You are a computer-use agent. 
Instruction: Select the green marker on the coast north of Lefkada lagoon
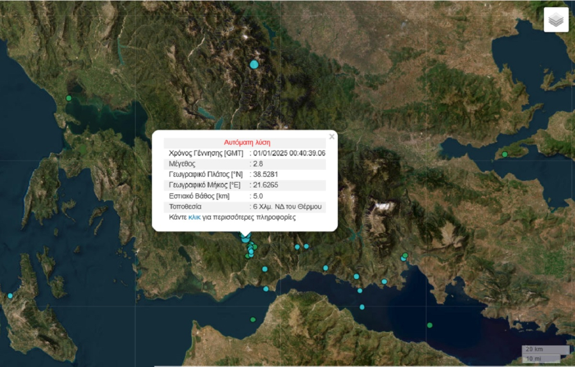68,98
